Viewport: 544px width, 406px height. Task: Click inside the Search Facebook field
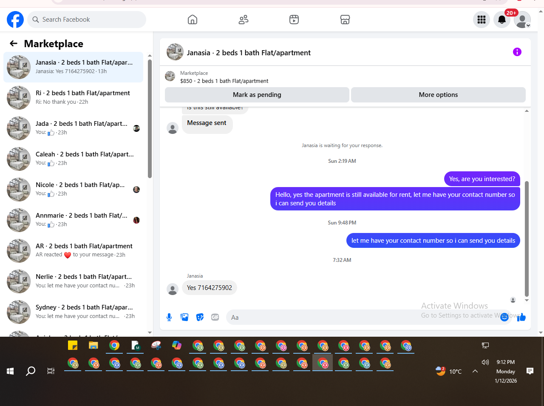(87, 20)
